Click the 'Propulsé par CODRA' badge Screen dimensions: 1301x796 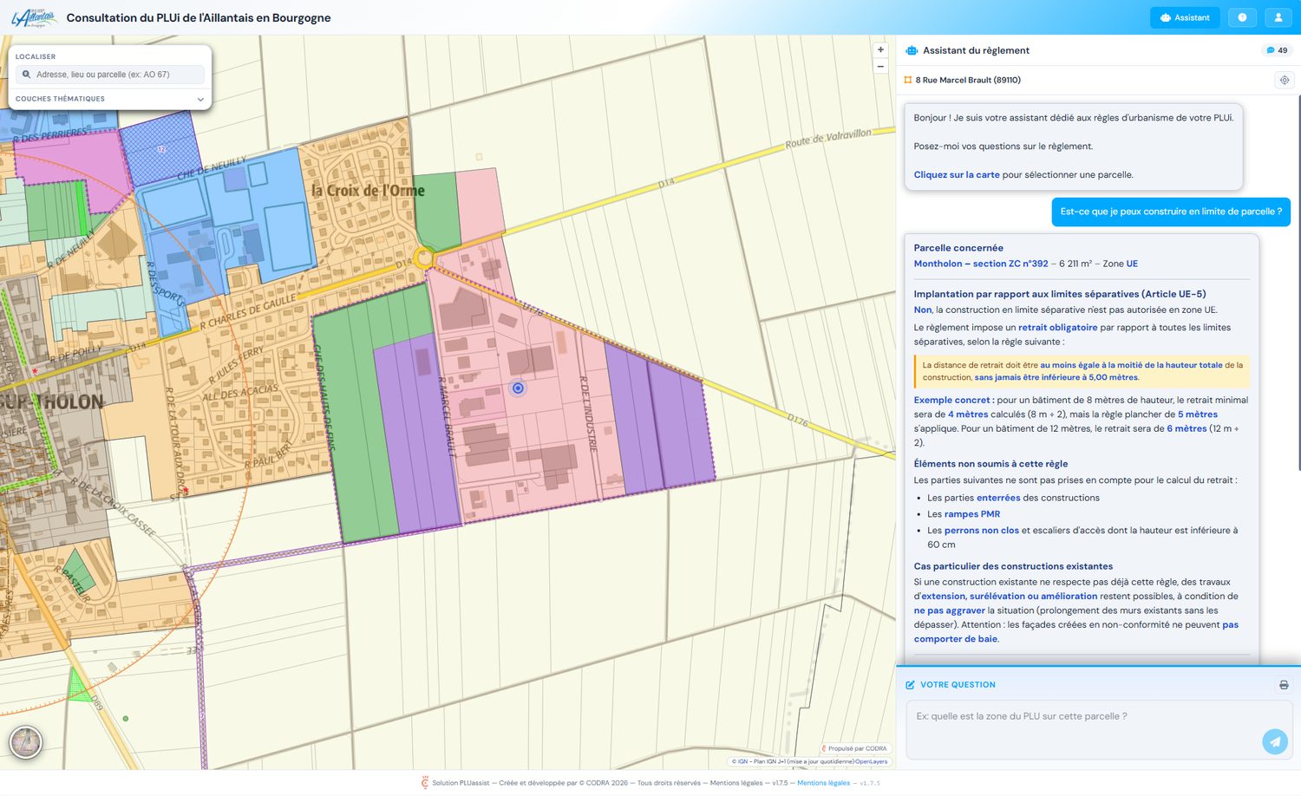[854, 748]
